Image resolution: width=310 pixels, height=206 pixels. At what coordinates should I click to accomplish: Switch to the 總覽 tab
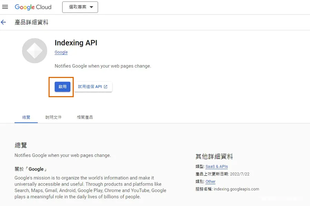click(26, 117)
